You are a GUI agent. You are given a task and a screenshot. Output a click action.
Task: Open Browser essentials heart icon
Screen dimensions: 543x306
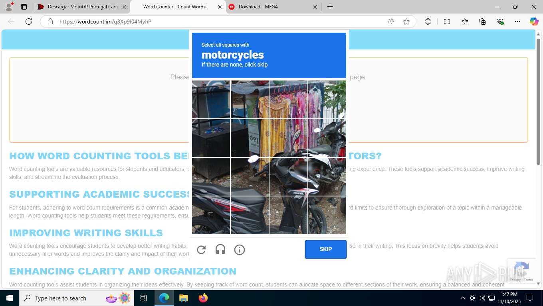(500, 22)
